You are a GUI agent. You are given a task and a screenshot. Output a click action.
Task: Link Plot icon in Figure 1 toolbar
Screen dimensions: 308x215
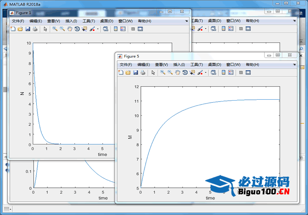pos(106,29)
